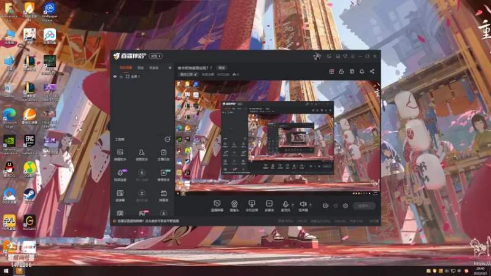The width and height of the screenshot is (491, 276).
Task: Expand toolbox more options circle
Action: 168,139
